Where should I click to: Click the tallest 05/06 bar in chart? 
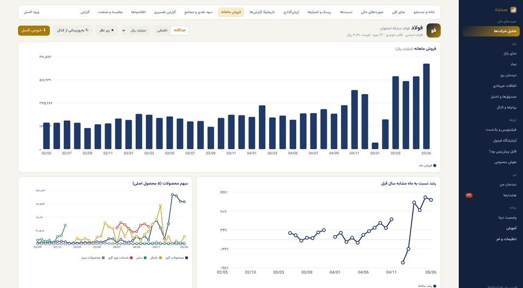pos(426,106)
